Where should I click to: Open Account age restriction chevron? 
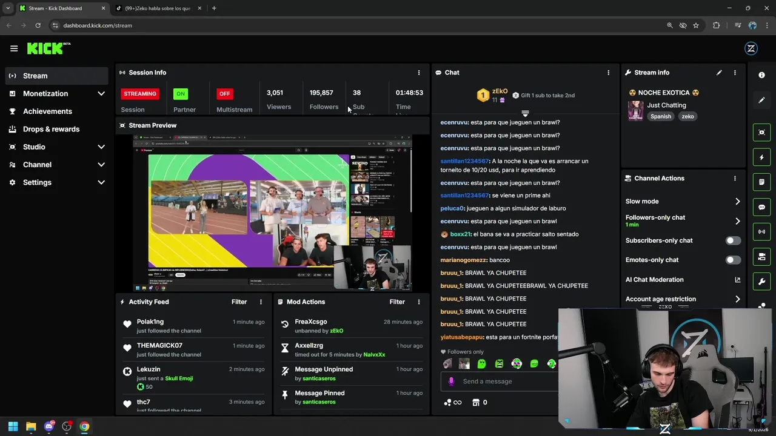pos(738,299)
